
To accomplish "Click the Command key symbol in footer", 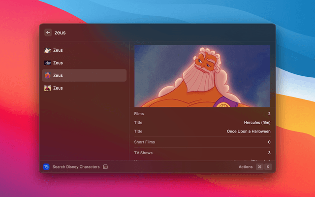I will point(259,167).
